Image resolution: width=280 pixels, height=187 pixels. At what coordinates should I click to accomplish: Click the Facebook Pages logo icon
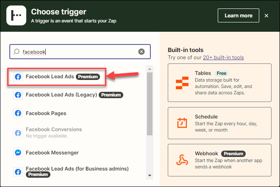[18, 113]
